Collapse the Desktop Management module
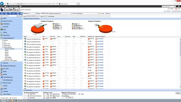This screenshot has width=181, height=102. coord(11,38)
